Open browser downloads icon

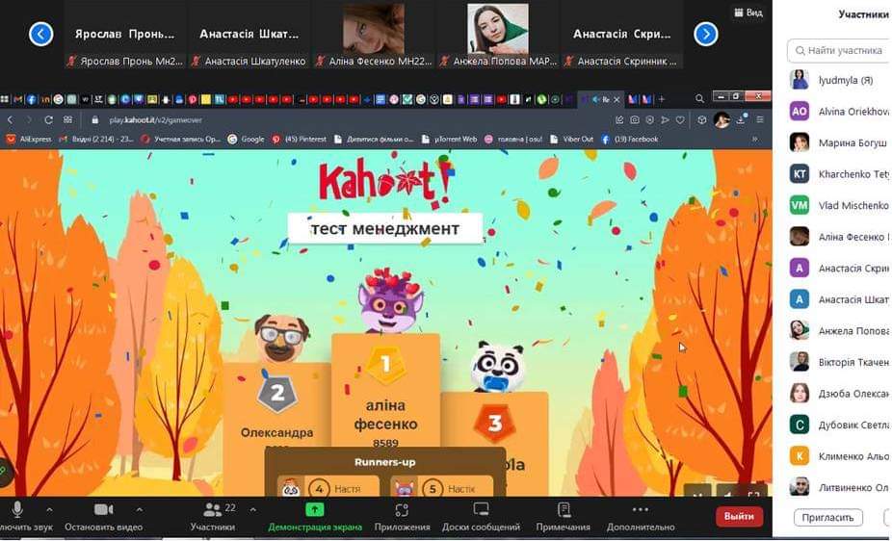point(741,120)
